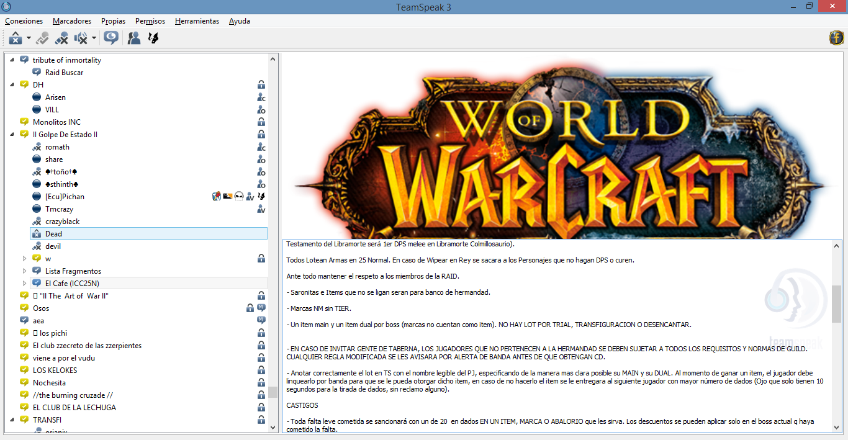Click the channel tree scrollbar thumb

(x=273, y=392)
